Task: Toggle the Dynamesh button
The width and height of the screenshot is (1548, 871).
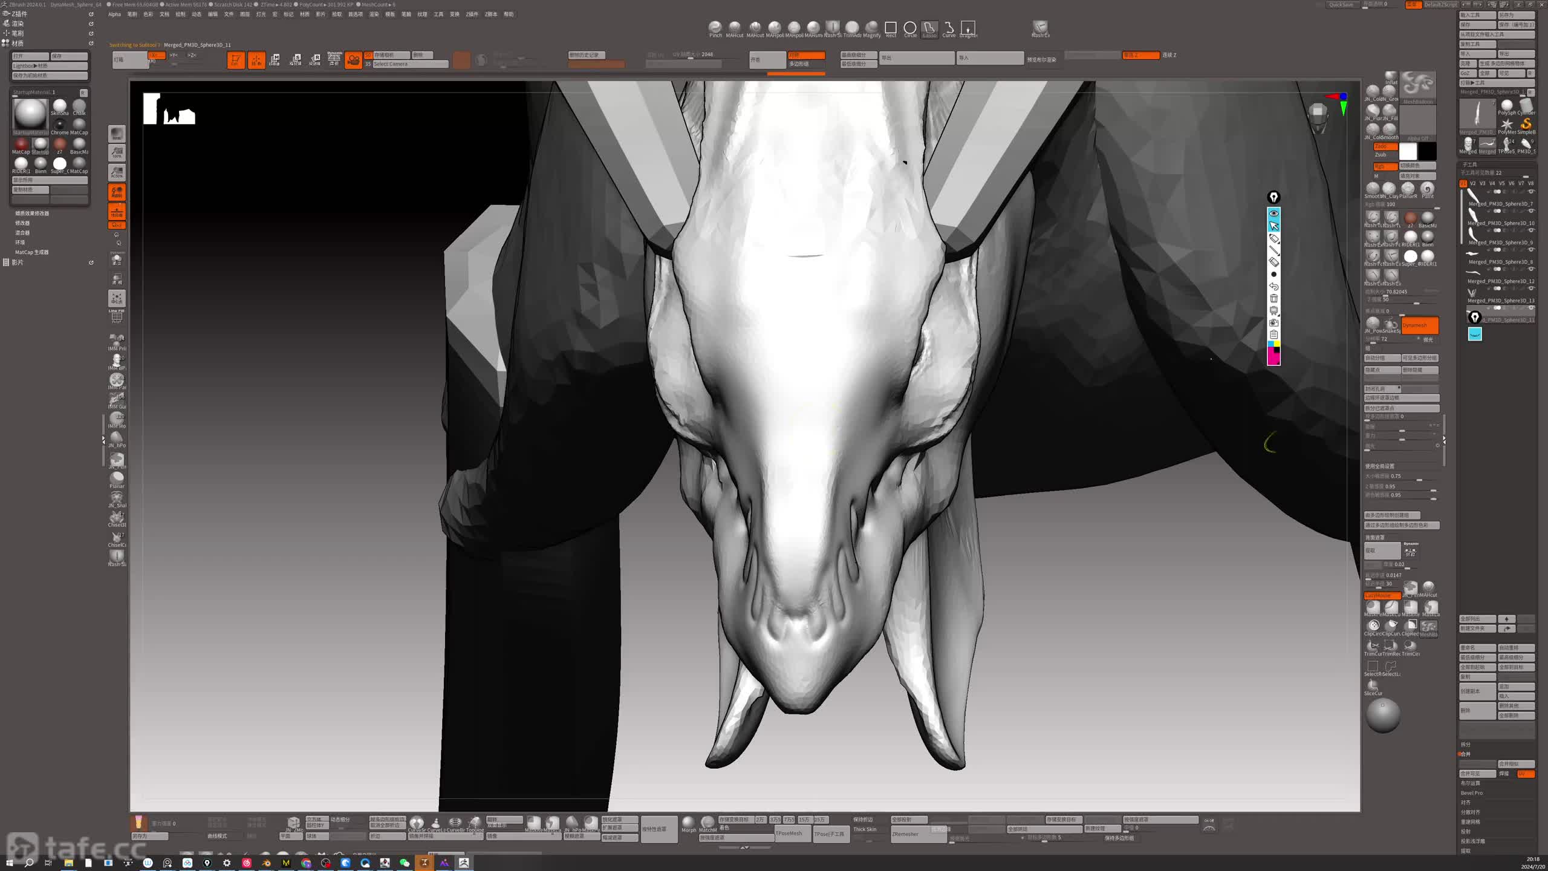Action: (x=1419, y=325)
